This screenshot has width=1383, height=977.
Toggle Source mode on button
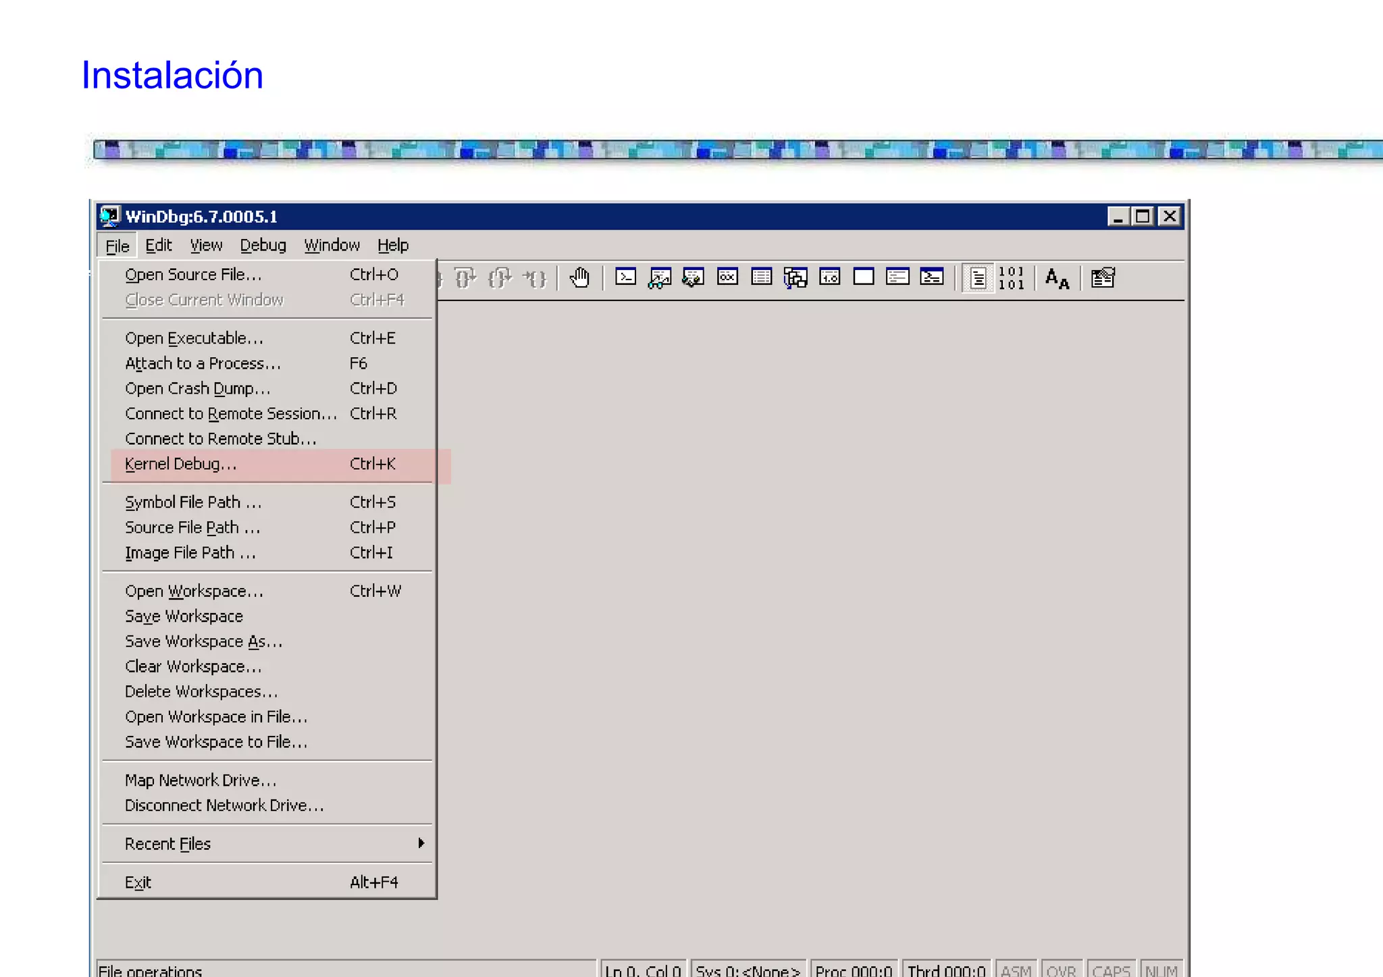(x=977, y=278)
